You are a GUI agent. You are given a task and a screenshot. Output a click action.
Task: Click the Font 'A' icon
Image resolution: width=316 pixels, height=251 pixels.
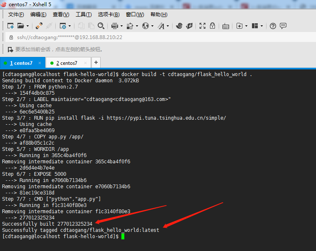(x=161, y=26)
